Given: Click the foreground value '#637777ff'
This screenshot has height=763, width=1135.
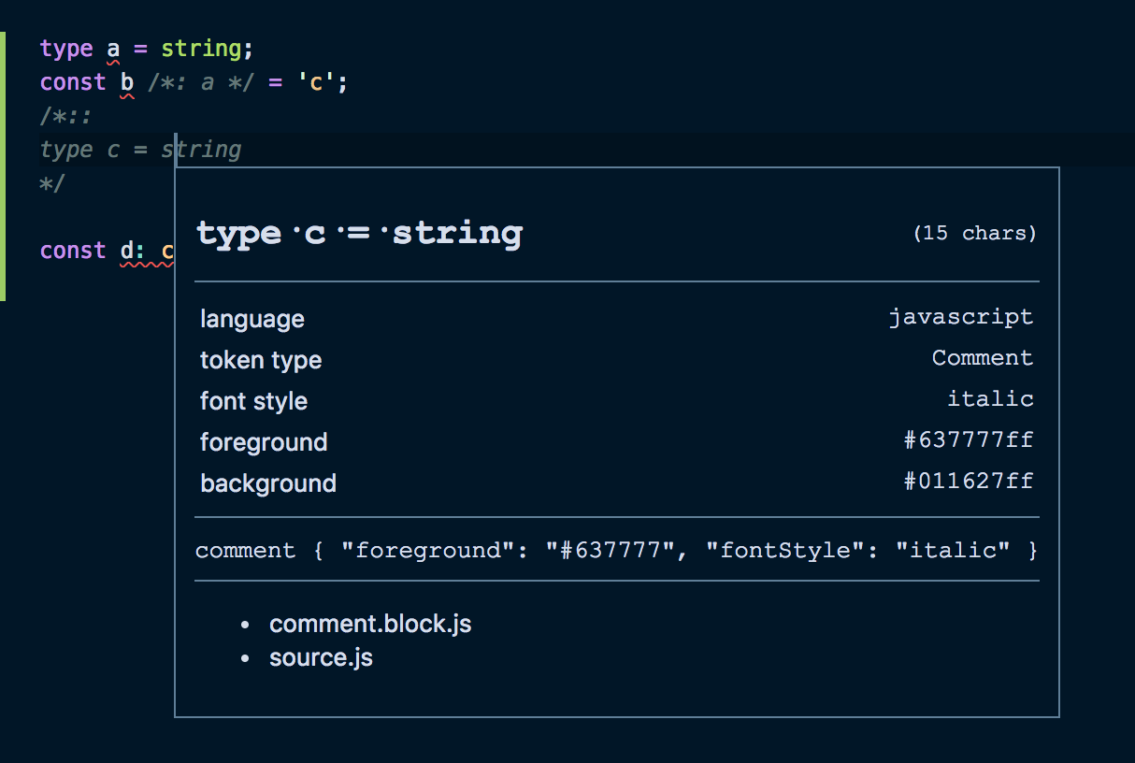Looking at the screenshot, I should (969, 440).
